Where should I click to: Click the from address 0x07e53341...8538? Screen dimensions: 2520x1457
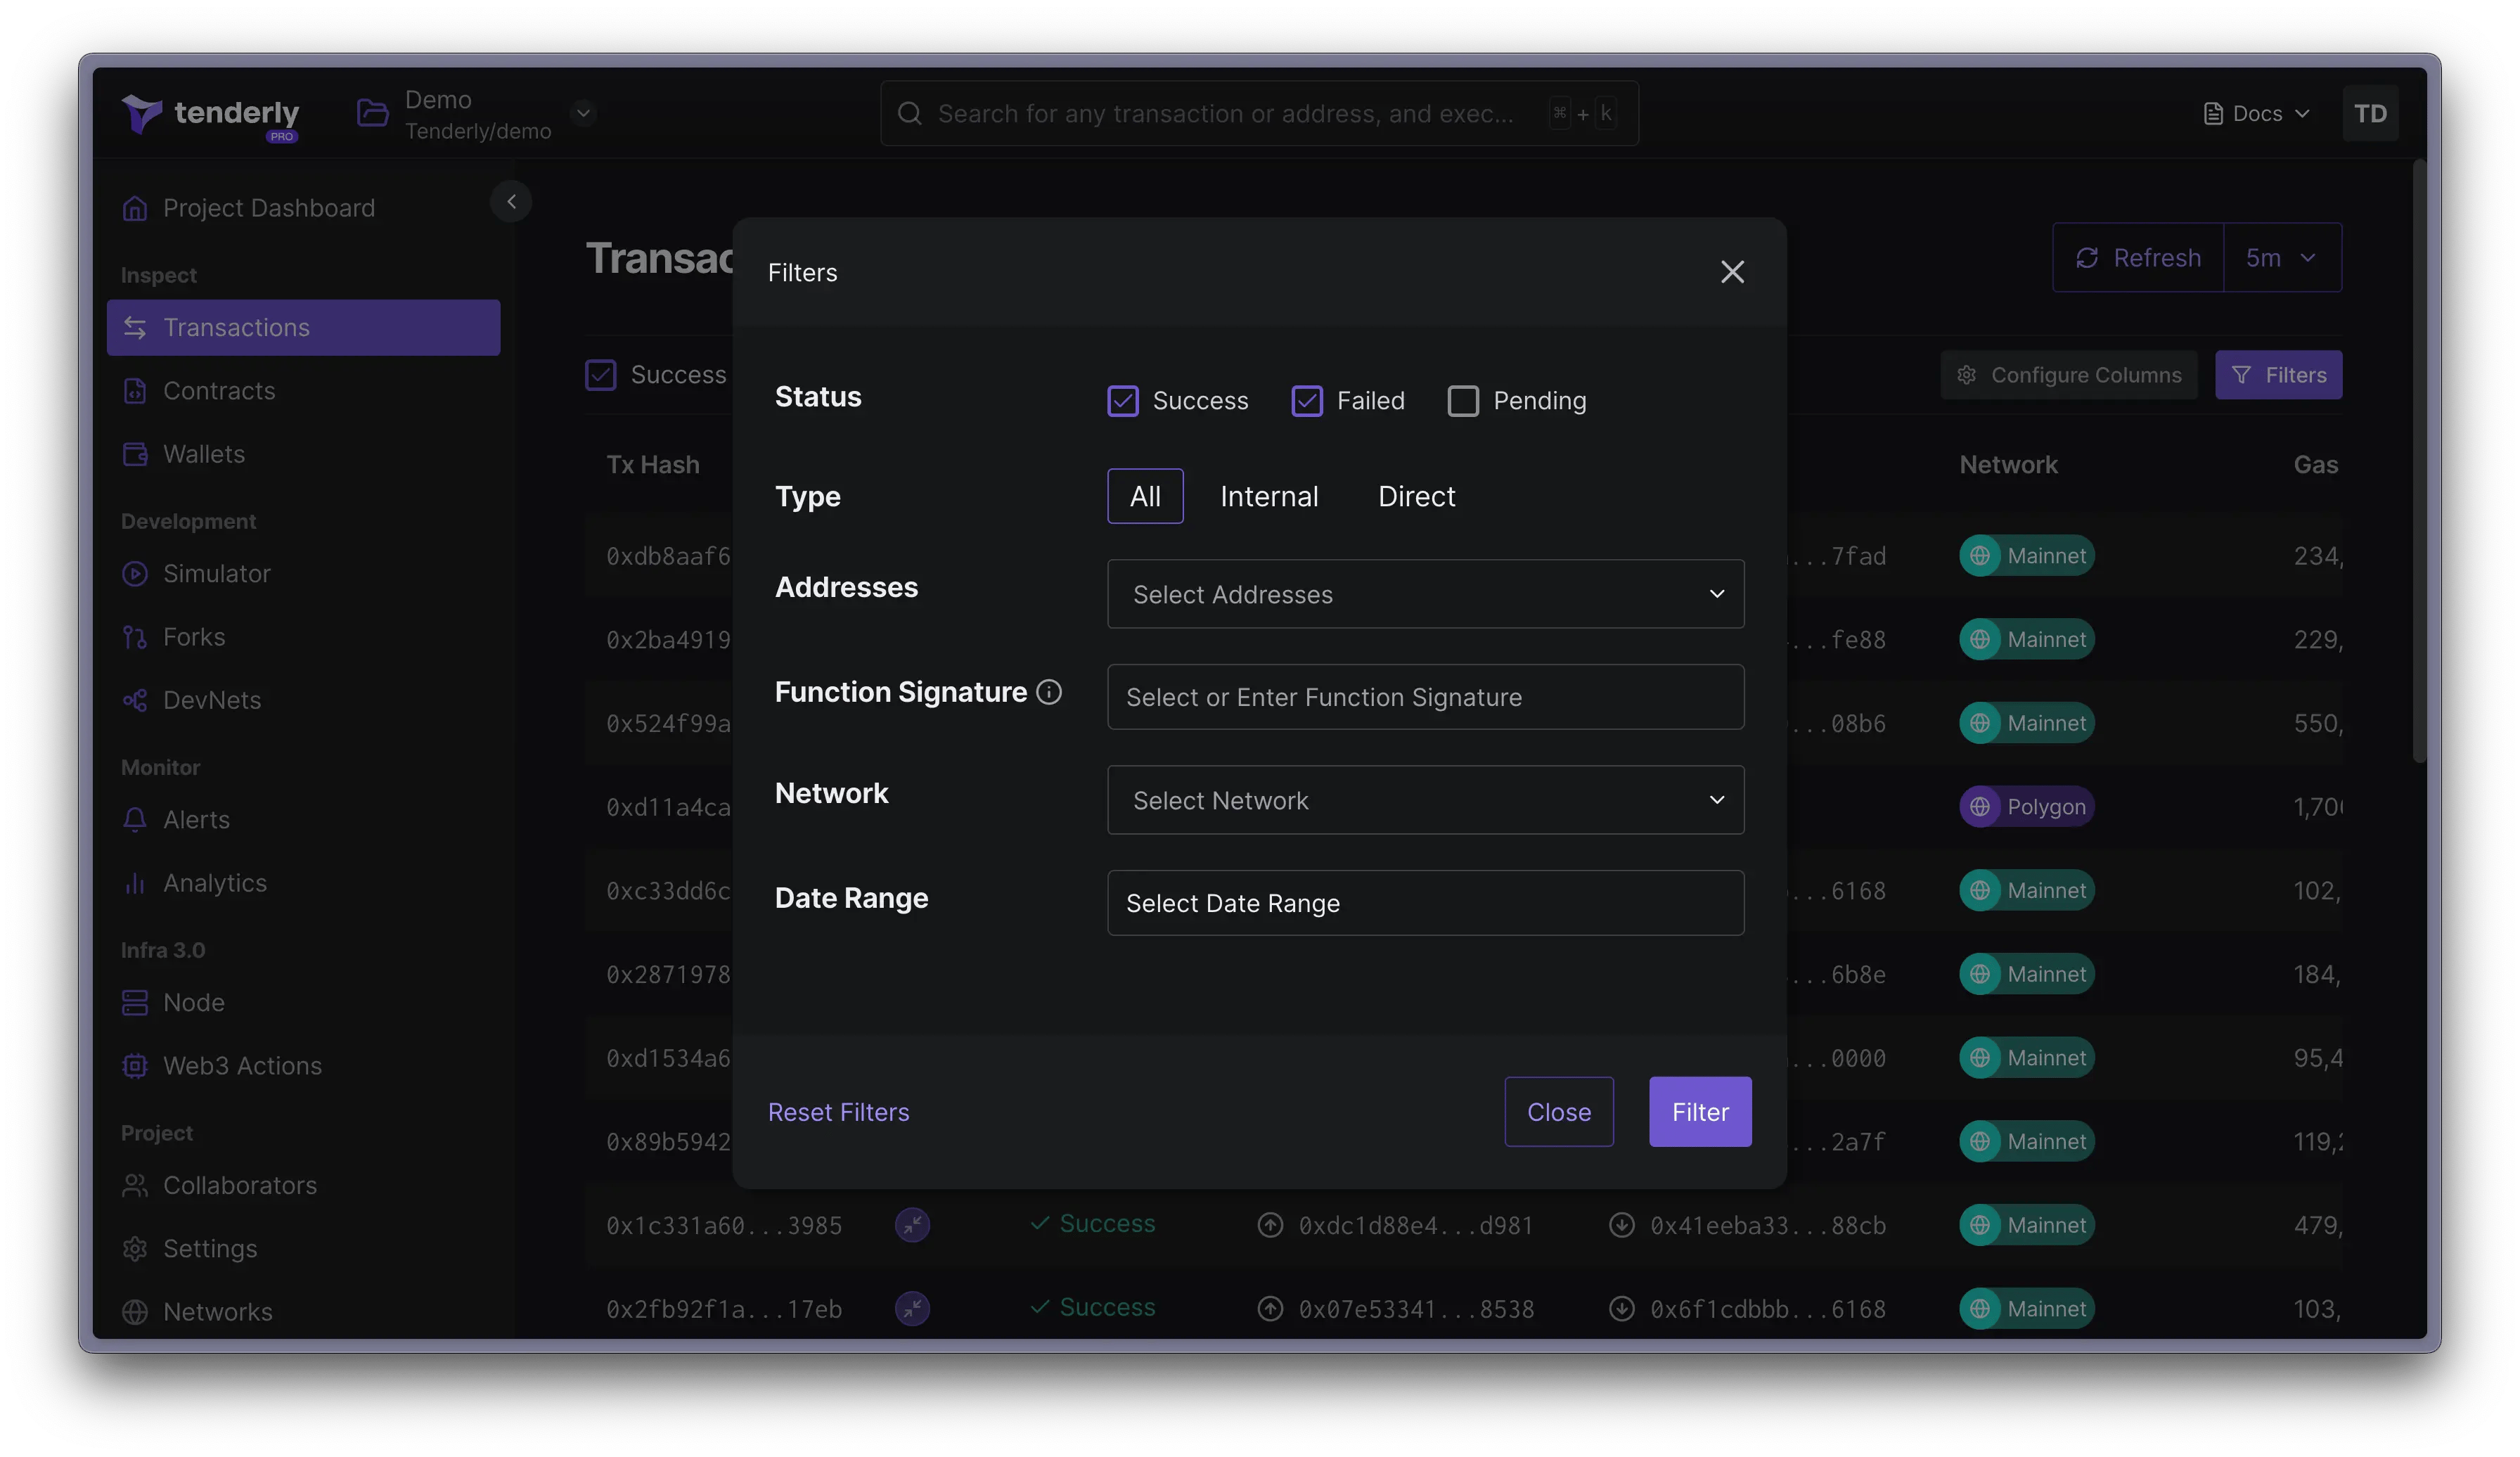pos(1416,1309)
